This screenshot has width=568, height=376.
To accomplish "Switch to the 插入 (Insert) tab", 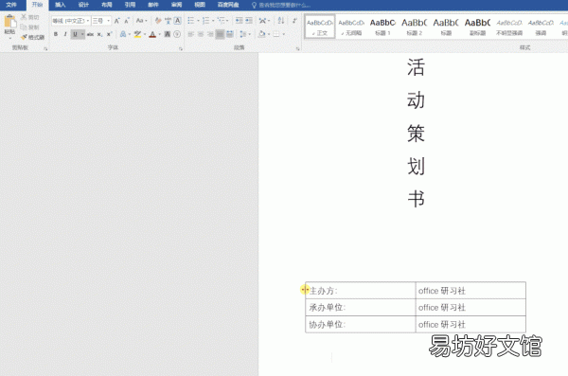I will click(x=61, y=5).
